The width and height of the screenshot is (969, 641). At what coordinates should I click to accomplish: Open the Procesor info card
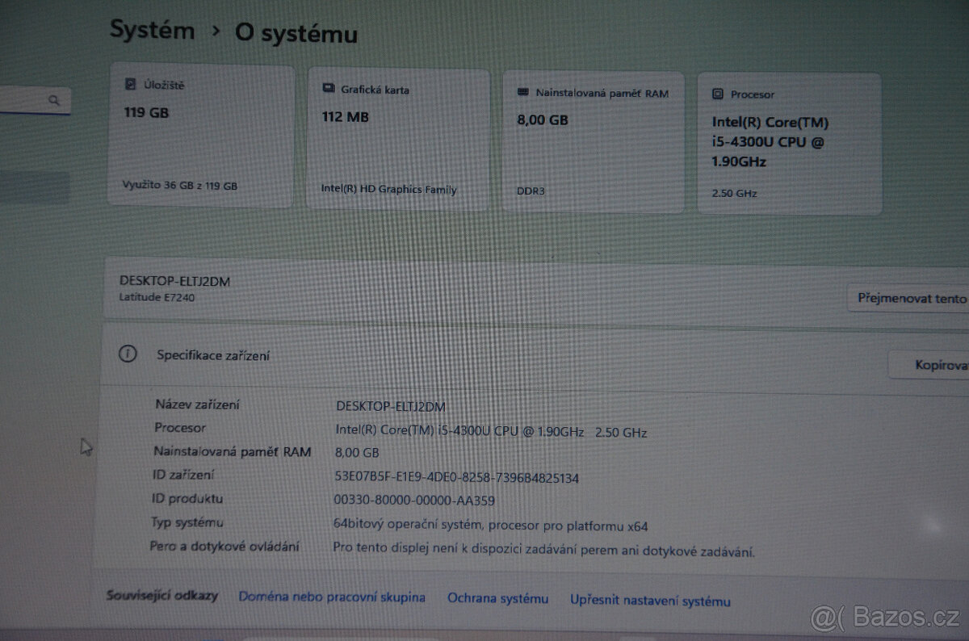tap(789, 143)
